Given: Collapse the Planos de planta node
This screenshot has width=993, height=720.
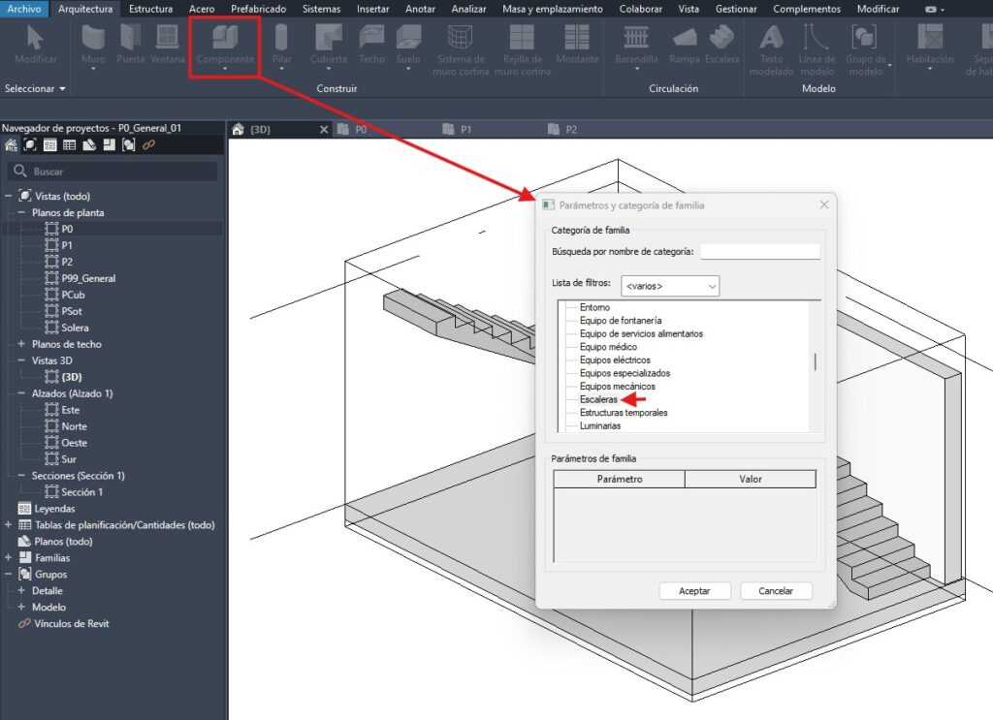Looking at the screenshot, I should coord(21,212).
